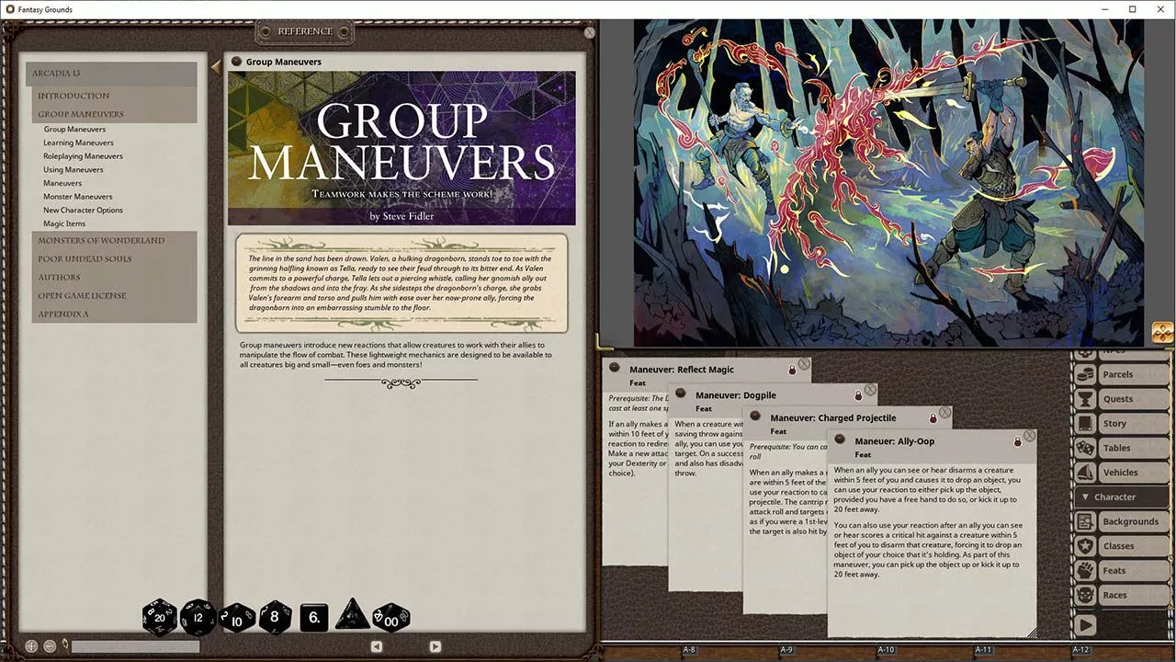1176x662 pixels.
Task: Toggle lock on Reflect Magic feat
Action: (x=792, y=370)
